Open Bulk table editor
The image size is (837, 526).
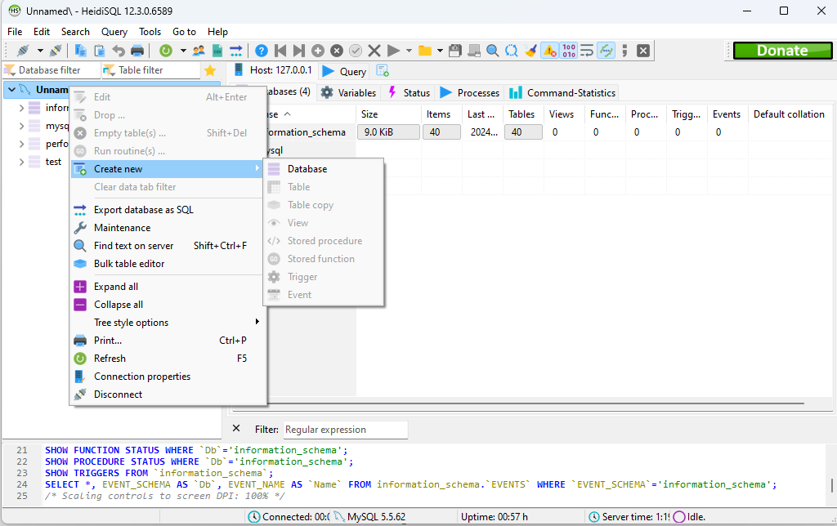click(168, 264)
